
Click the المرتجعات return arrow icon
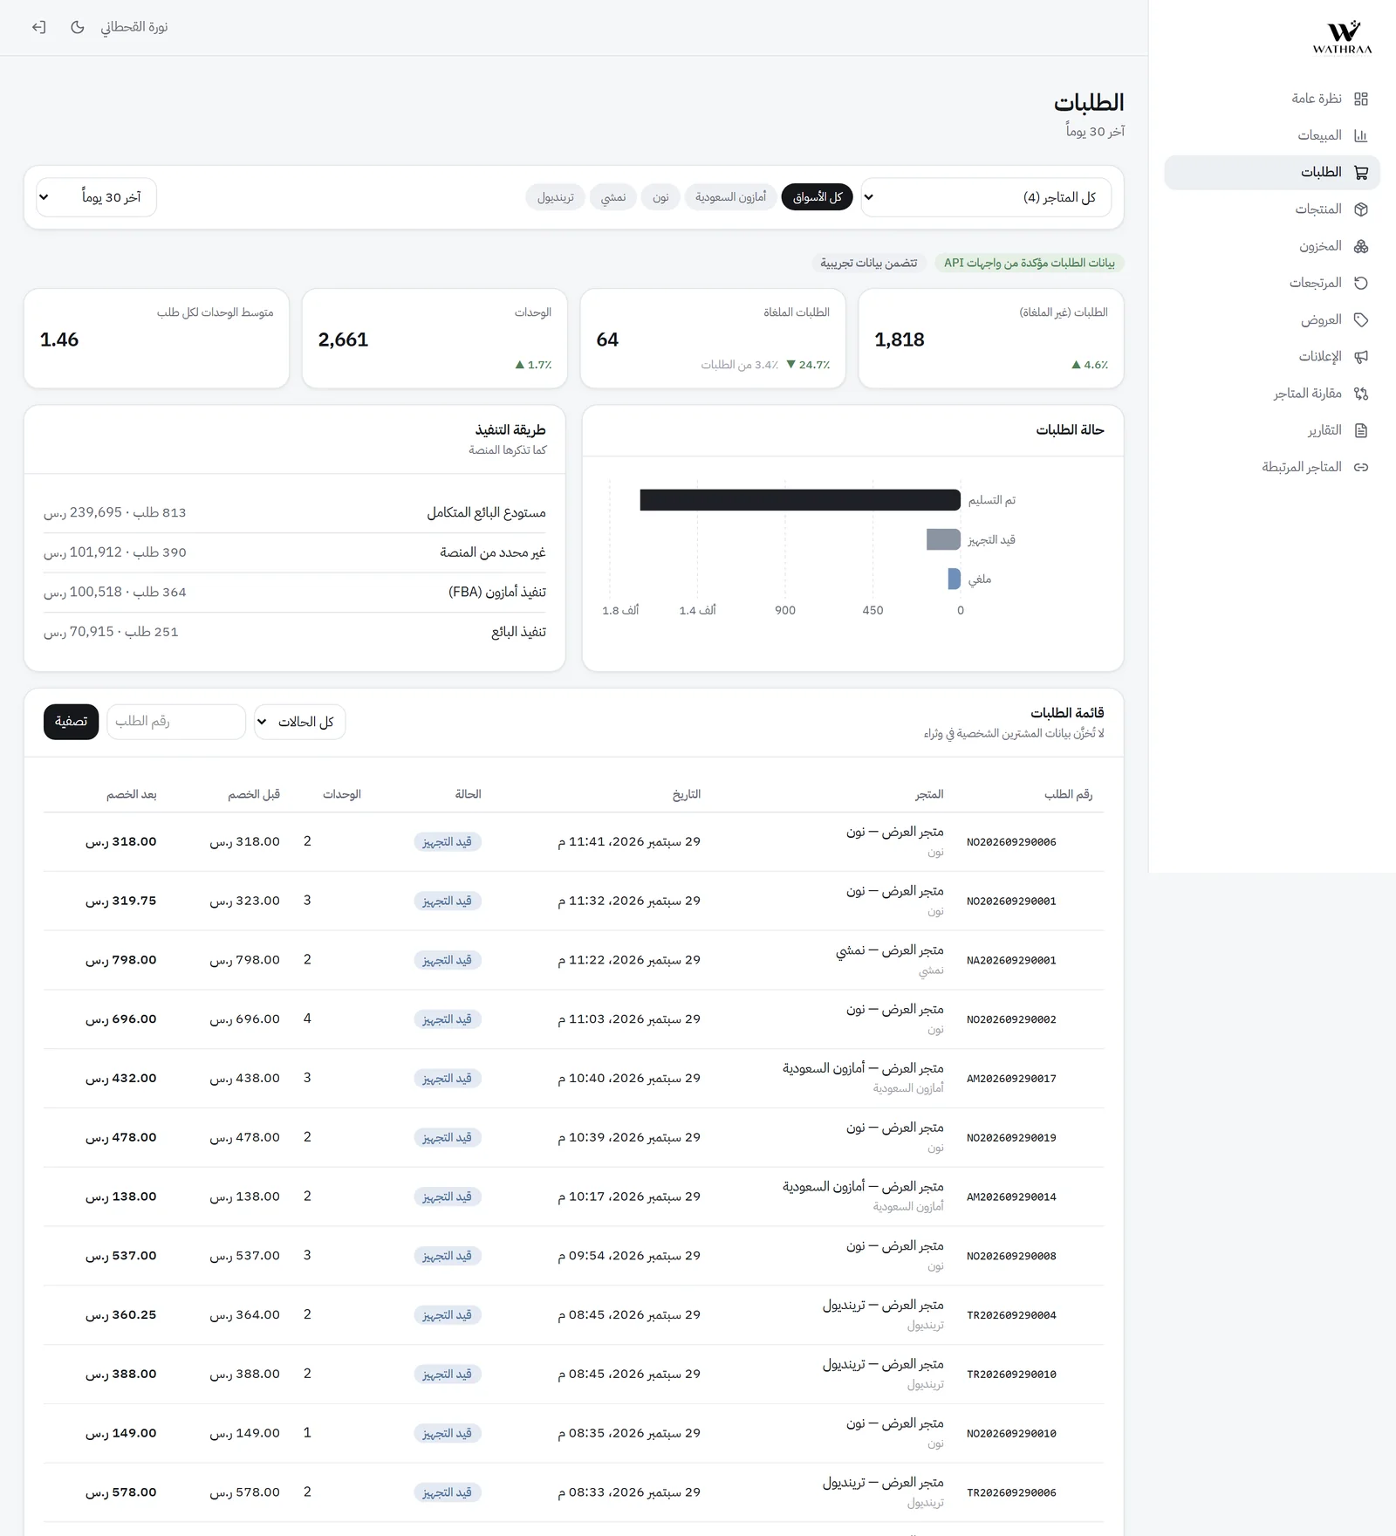[1360, 283]
